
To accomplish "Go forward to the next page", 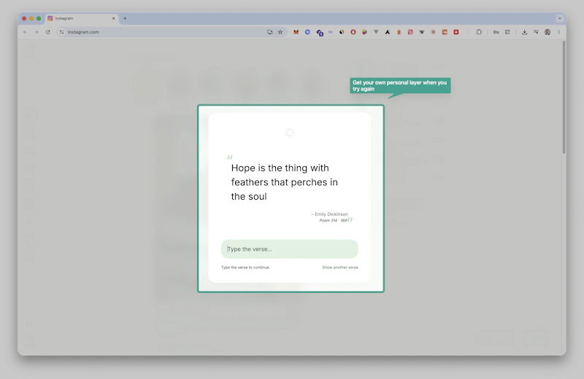I will (x=36, y=32).
